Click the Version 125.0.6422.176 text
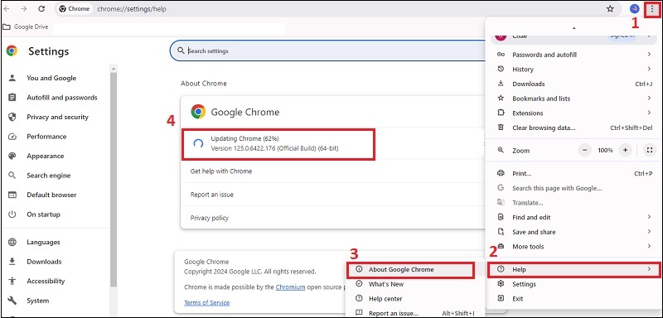 click(x=274, y=148)
